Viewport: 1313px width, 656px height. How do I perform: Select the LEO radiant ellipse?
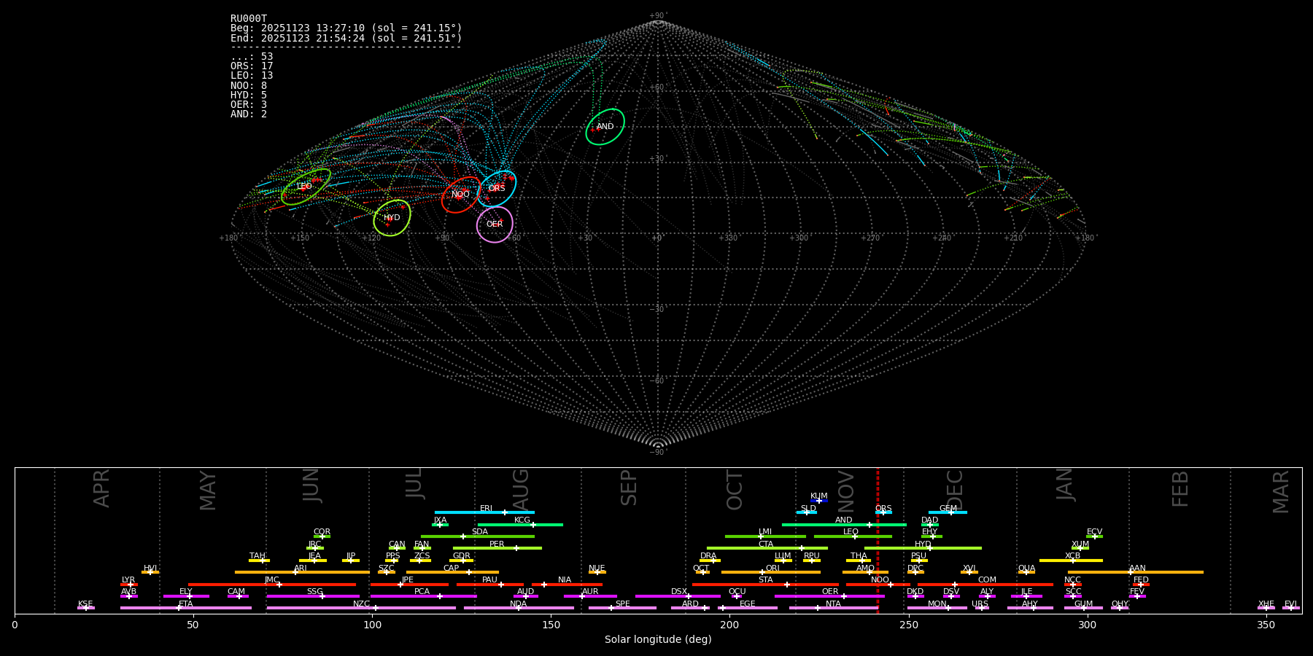coord(306,187)
